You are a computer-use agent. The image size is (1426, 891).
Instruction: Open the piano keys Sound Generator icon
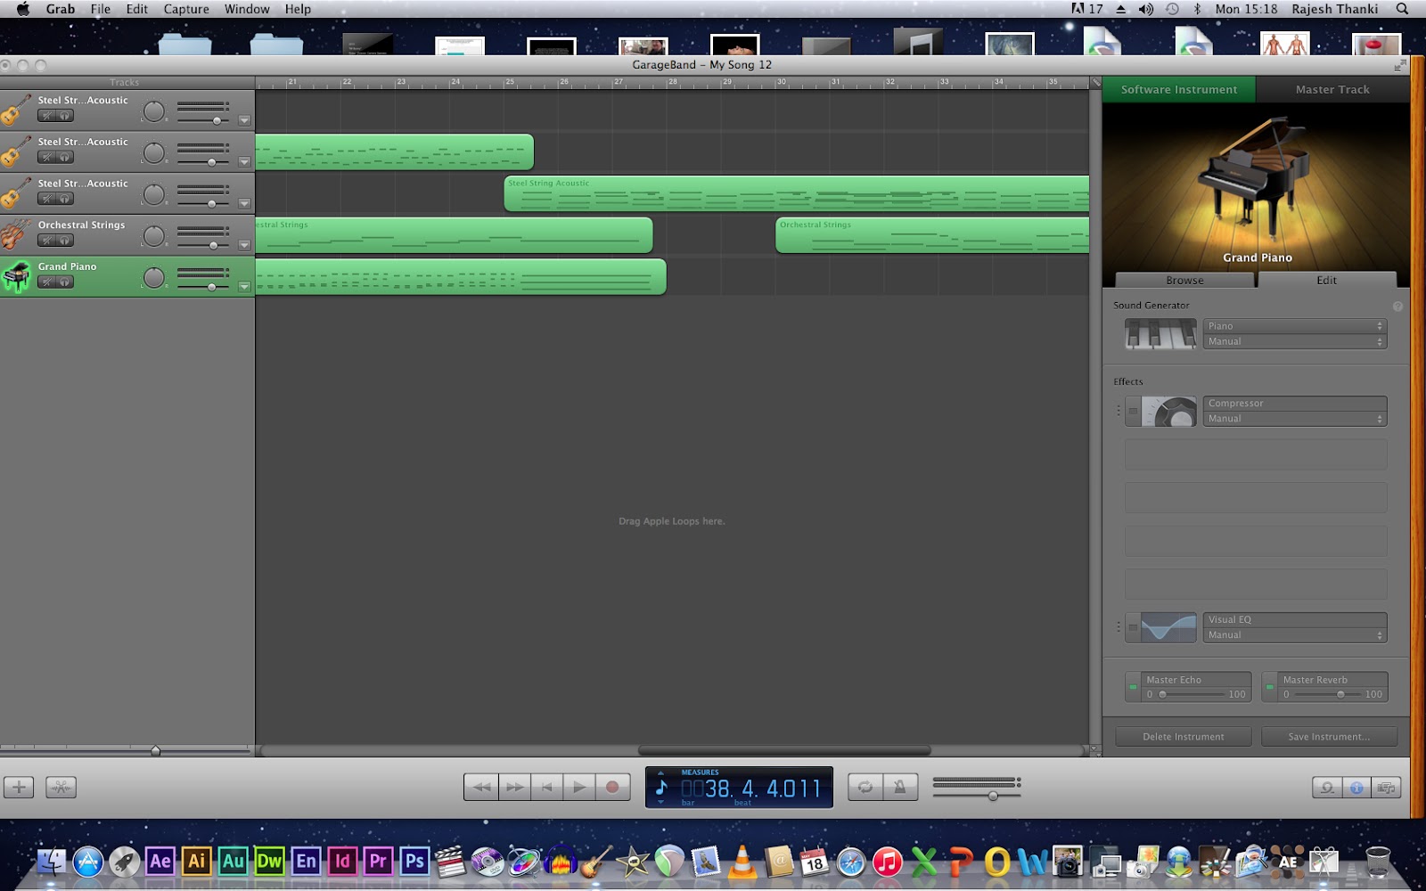coord(1160,334)
